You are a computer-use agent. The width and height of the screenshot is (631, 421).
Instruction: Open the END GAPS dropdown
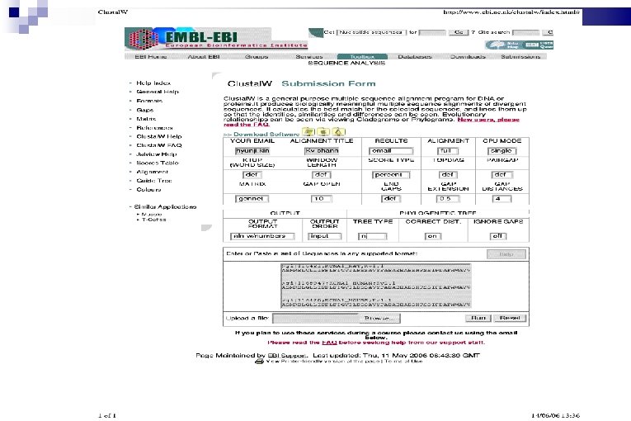(x=391, y=199)
